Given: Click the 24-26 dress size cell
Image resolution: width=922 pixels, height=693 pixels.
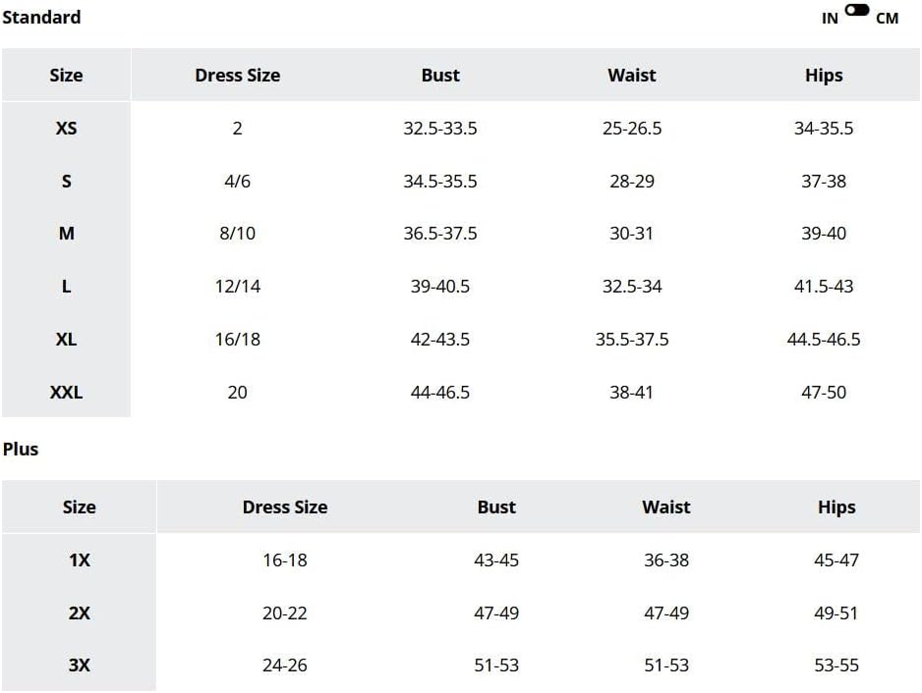Looking at the screenshot, I should [x=285, y=666].
